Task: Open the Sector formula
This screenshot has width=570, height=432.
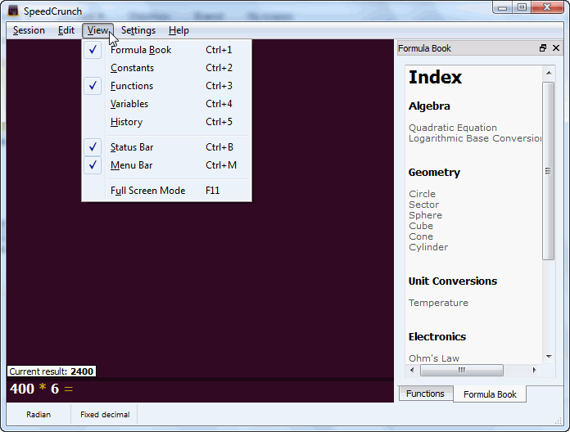Action: (x=423, y=205)
